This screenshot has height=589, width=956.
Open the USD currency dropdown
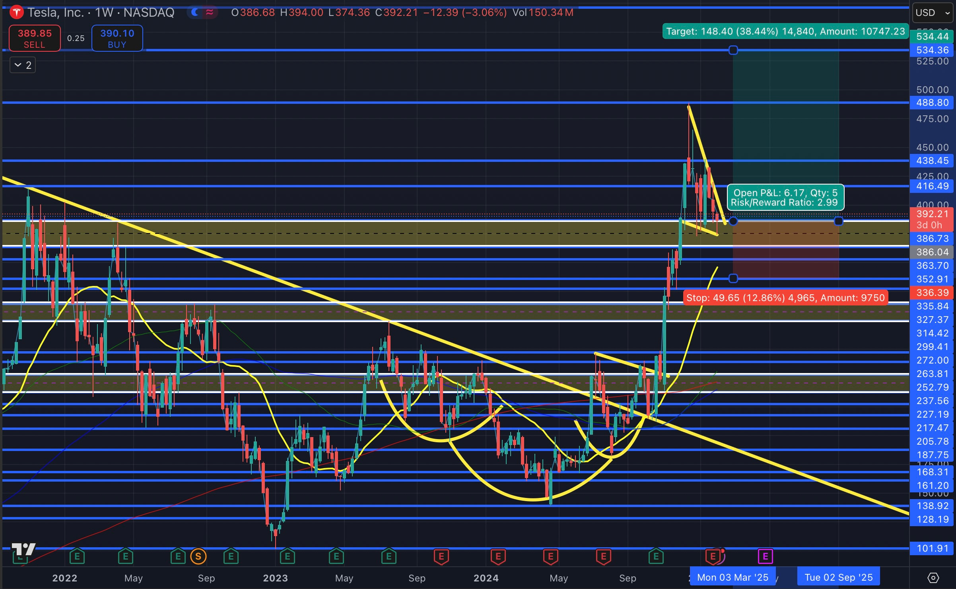(x=932, y=13)
